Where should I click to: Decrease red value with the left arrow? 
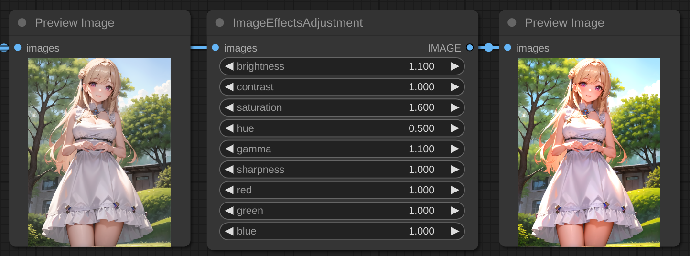tap(229, 190)
